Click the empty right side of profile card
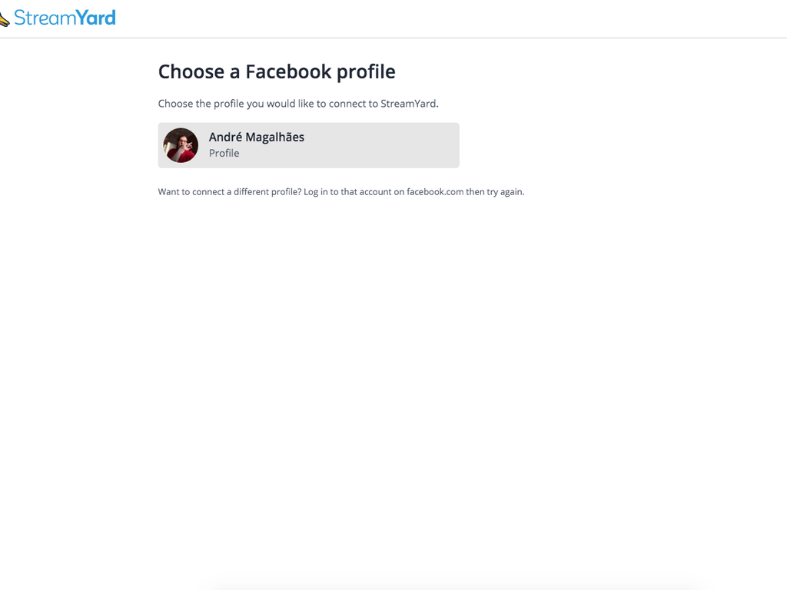 click(x=391, y=145)
